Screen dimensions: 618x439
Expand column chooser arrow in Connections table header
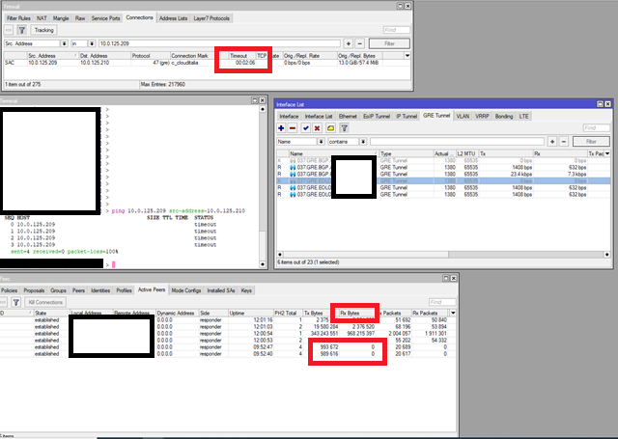(407, 56)
